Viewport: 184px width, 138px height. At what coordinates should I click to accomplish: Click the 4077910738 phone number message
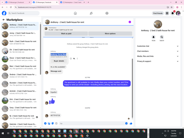tap(55, 116)
